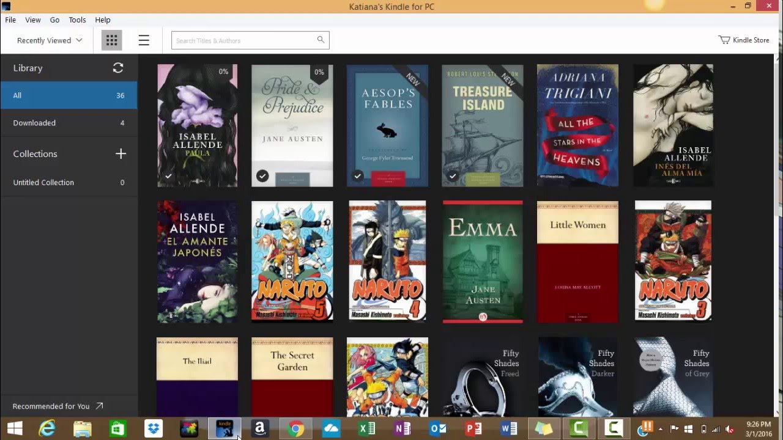The image size is (783, 440).
Task: Open Paula by Isabel Allende
Action: pos(198,125)
